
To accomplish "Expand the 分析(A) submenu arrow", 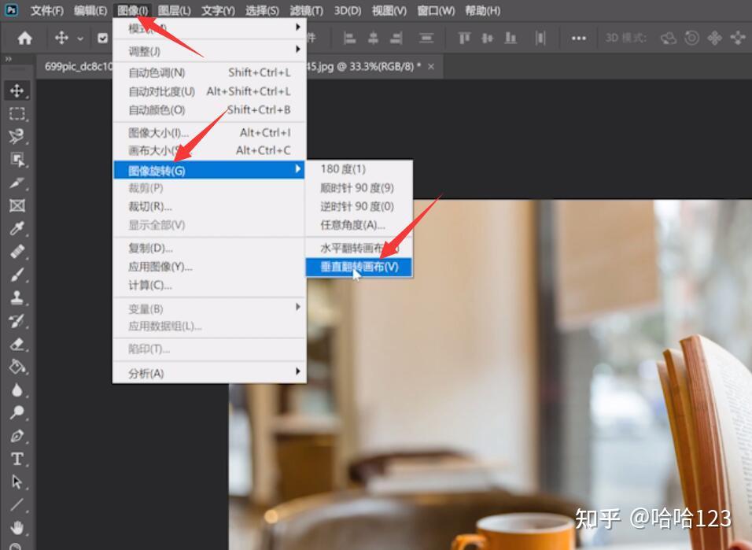I will click(x=298, y=371).
